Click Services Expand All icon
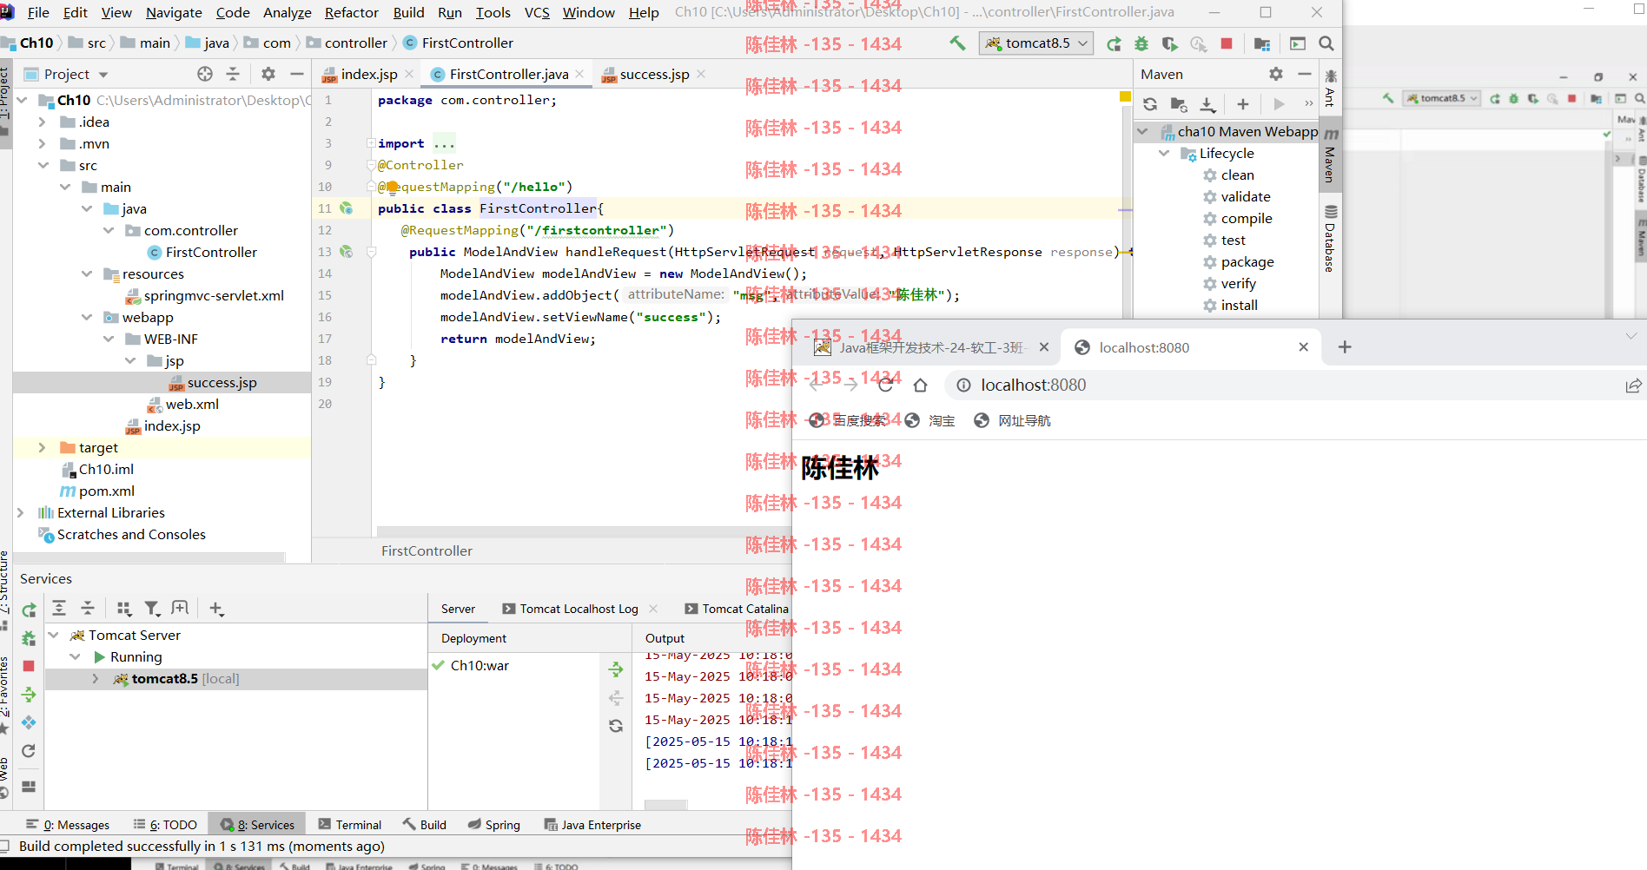The height and width of the screenshot is (870, 1647). pyautogui.click(x=59, y=608)
